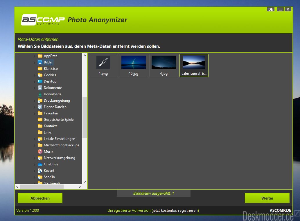
Task: Expand the Eigene Dateien tree node
Action: click(35, 107)
